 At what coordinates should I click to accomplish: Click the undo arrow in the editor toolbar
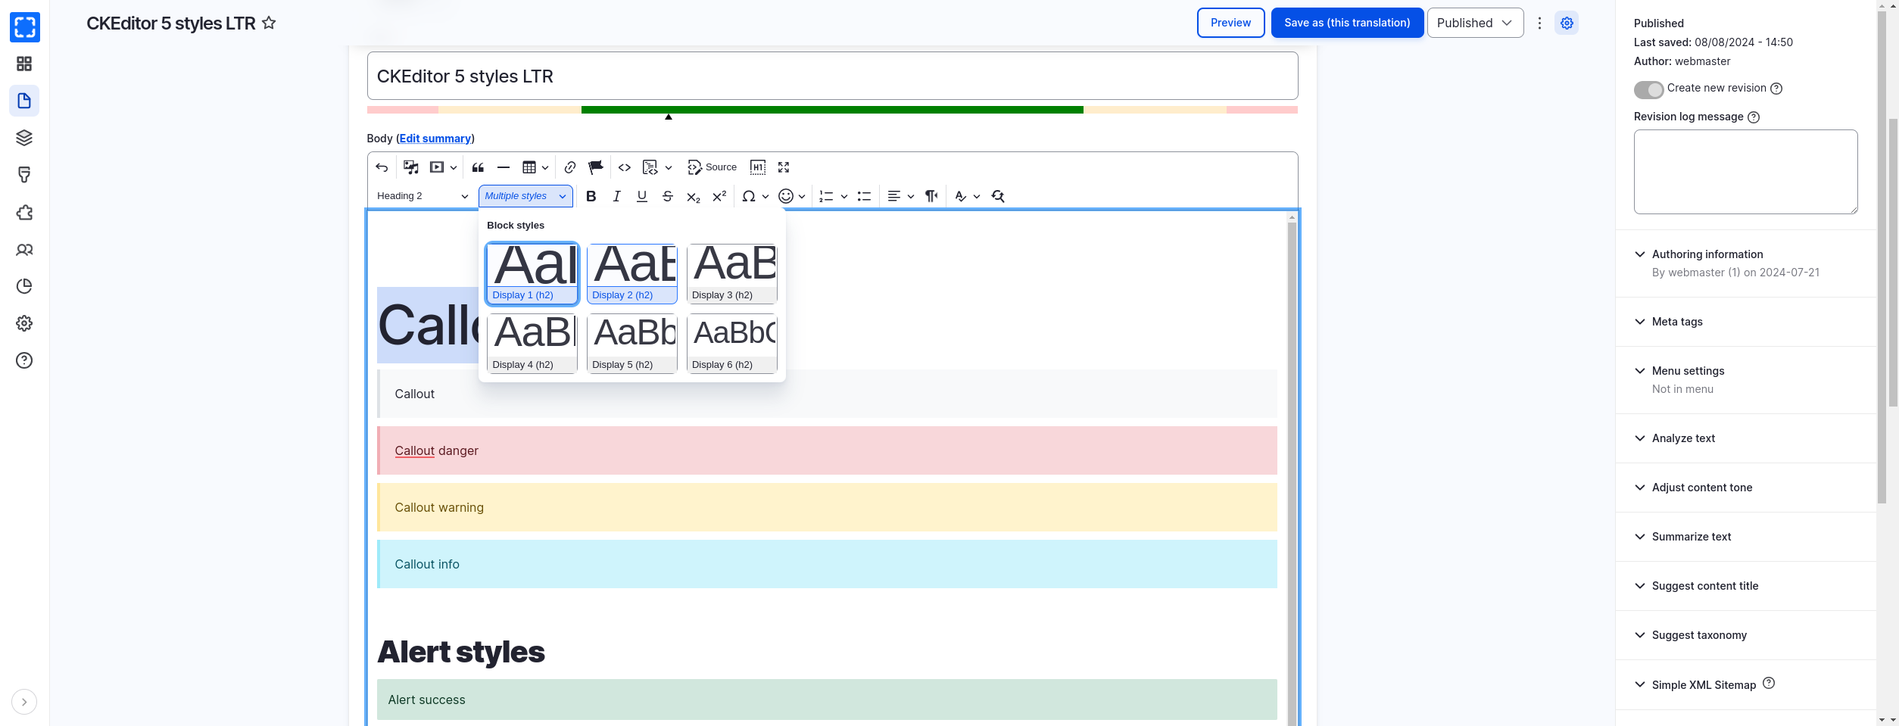pyautogui.click(x=382, y=167)
